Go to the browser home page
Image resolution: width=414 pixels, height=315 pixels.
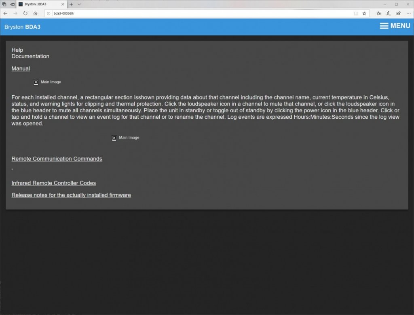[x=36, y=13]
